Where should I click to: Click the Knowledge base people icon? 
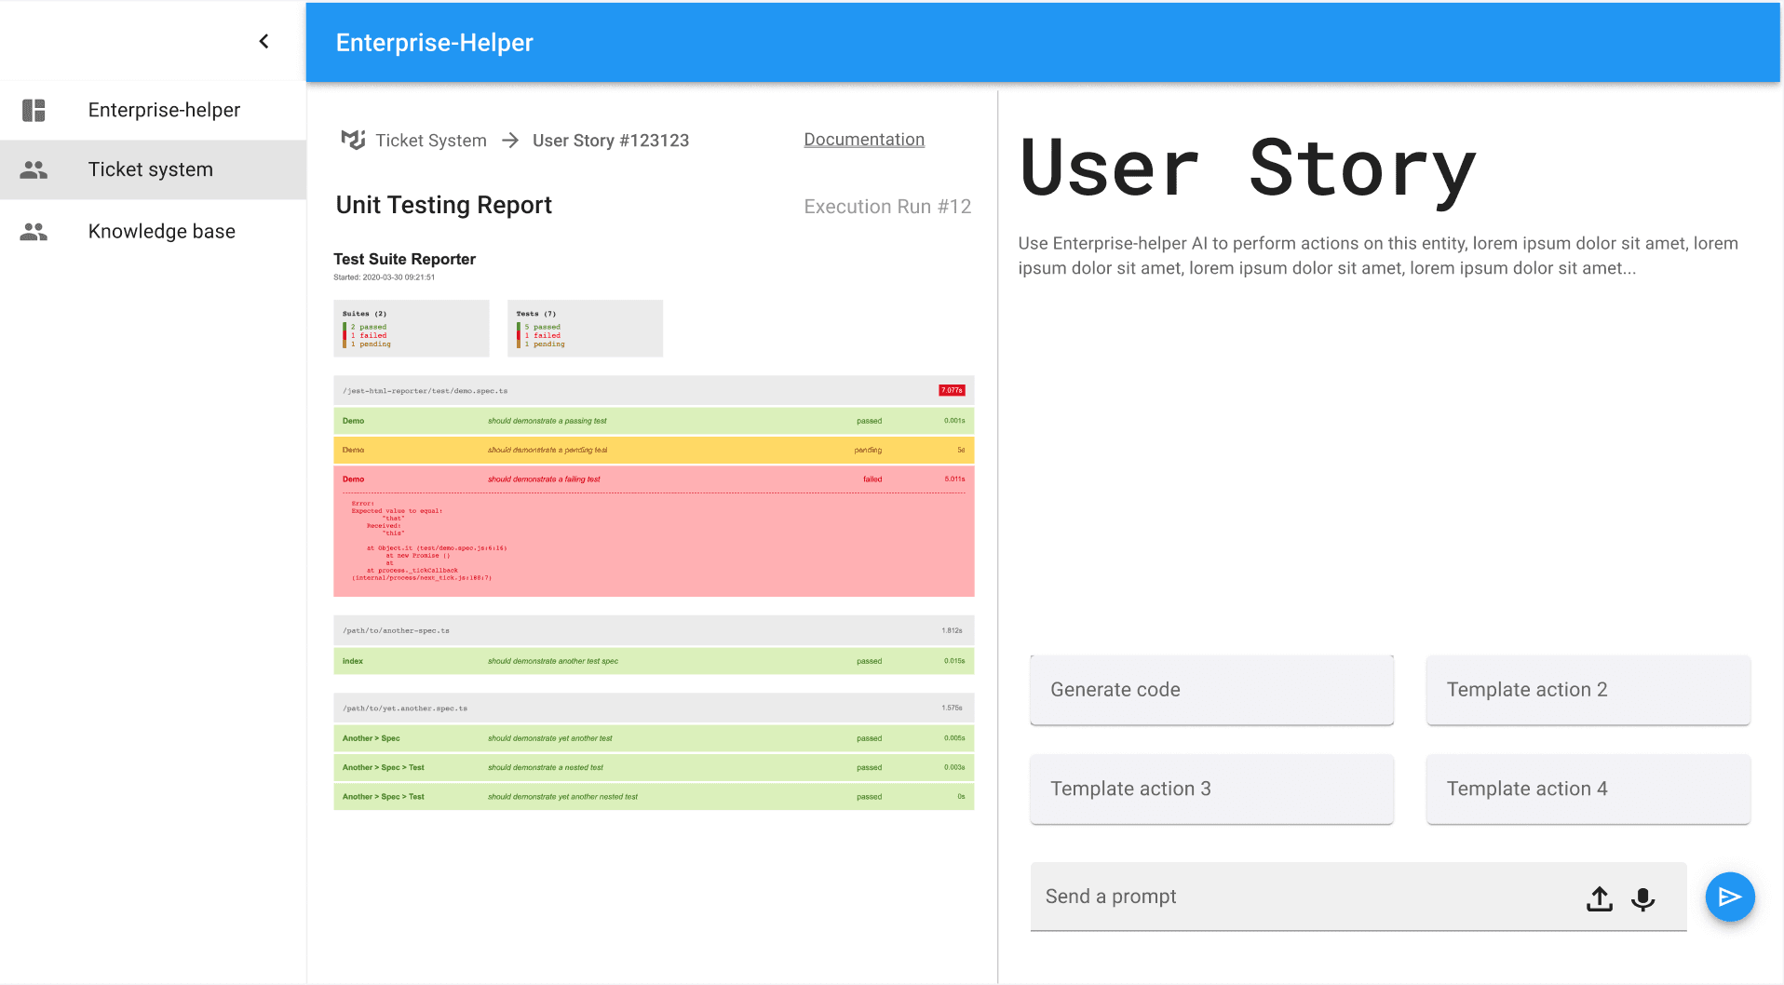[34, 232]
